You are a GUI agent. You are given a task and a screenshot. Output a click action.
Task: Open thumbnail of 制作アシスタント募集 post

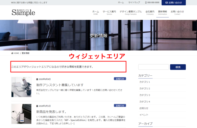(21, 87)
